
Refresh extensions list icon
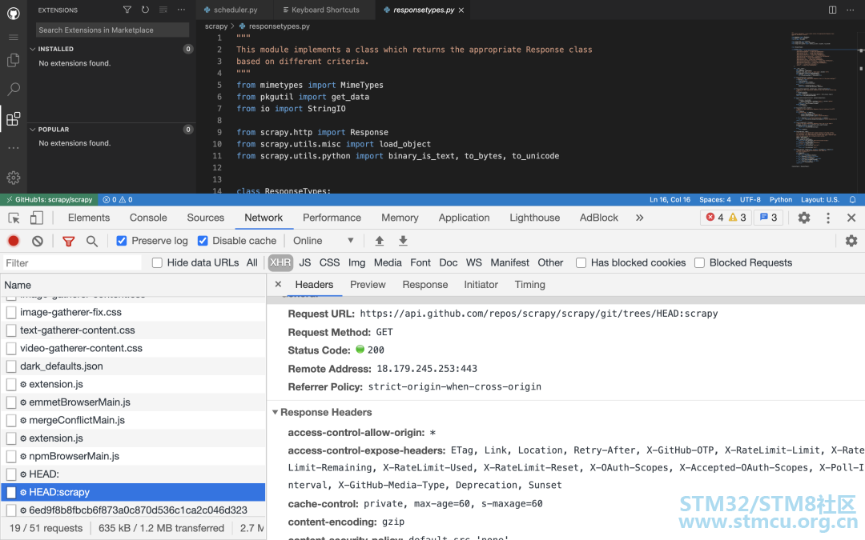click(x=145, y=10)
